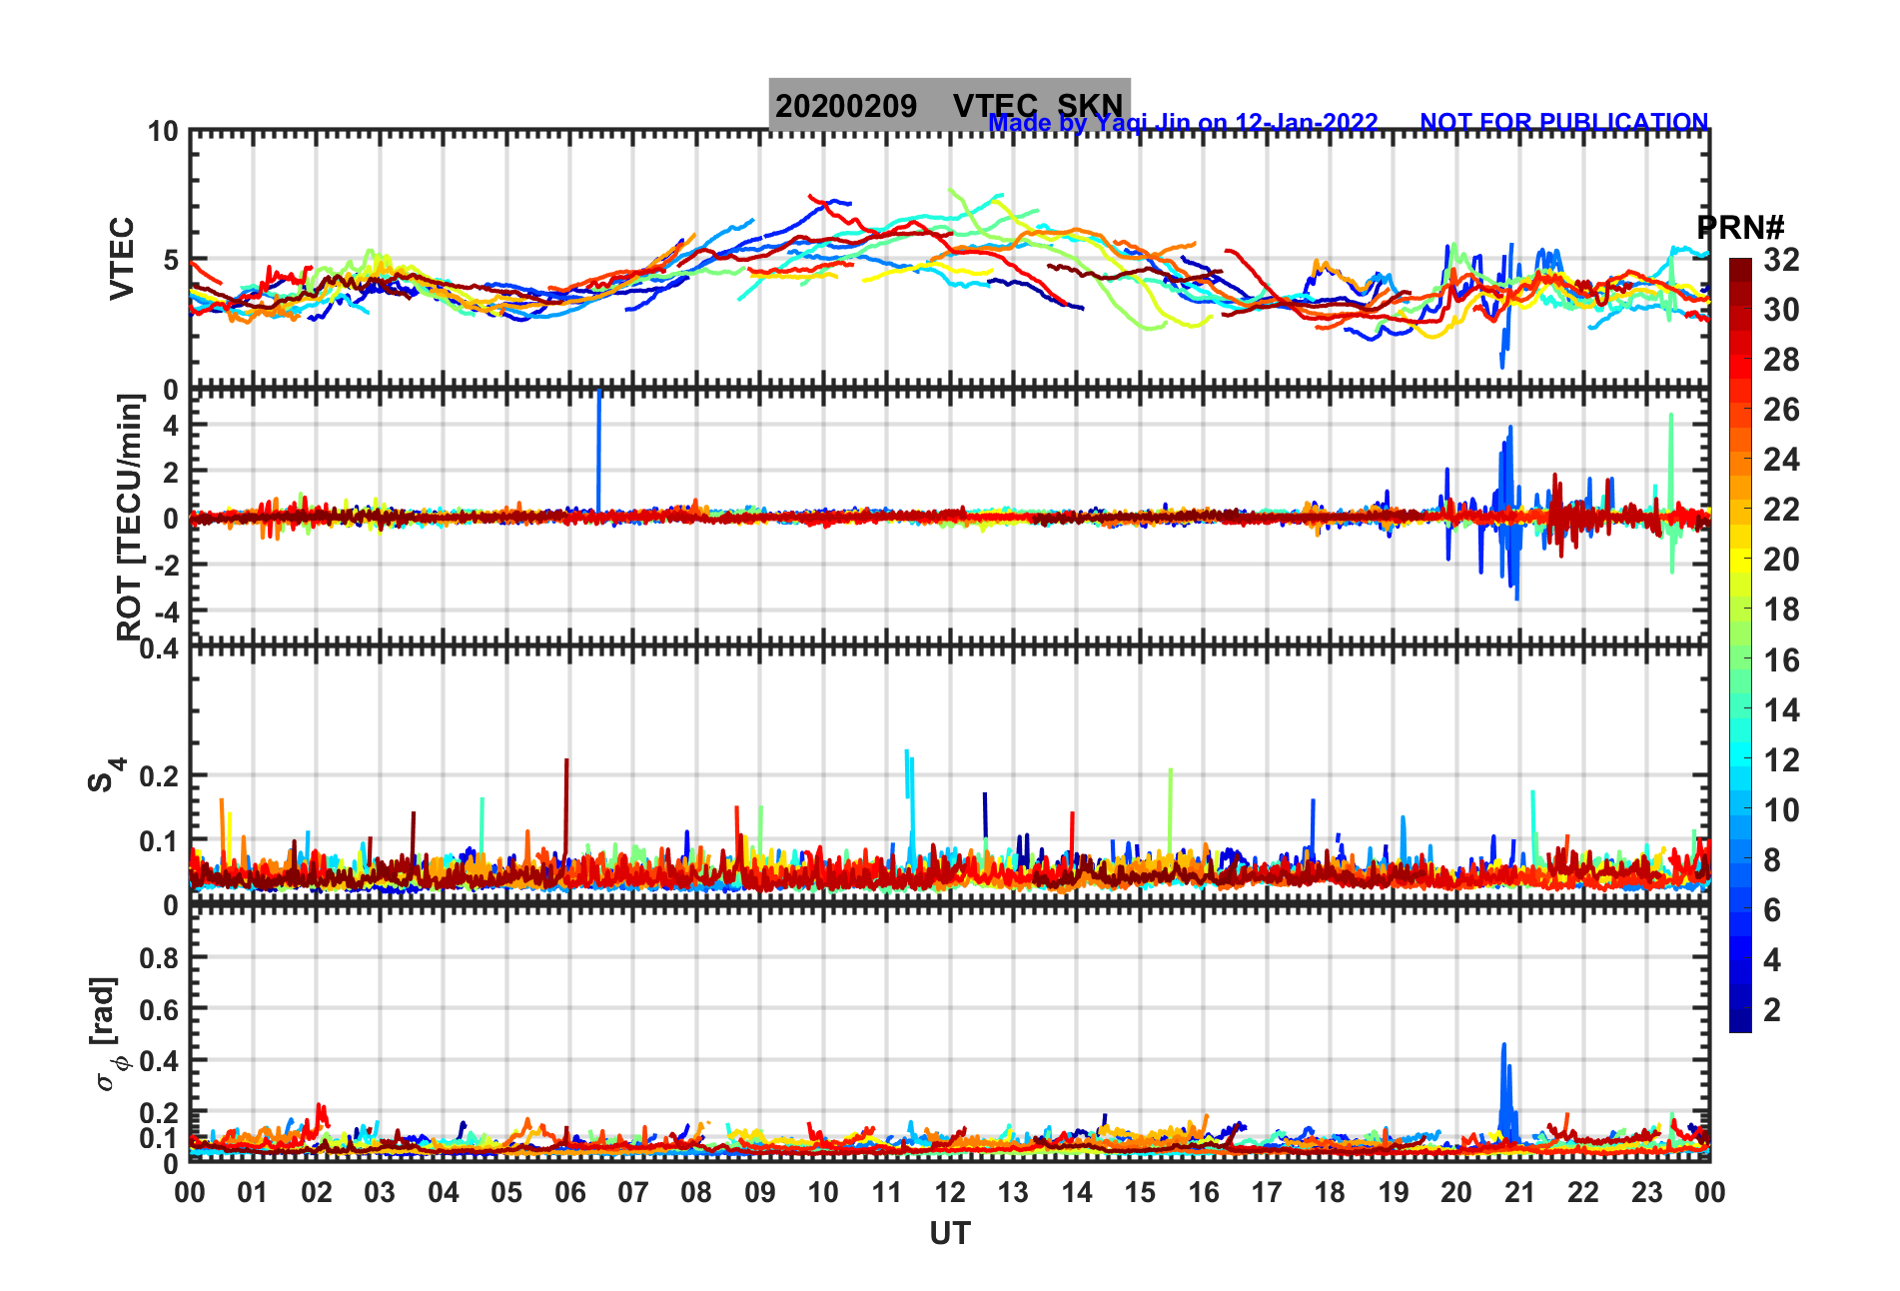Click the sigma phi tick label 0.8
The image size is (1900, 1291).
tap(159, 958)
